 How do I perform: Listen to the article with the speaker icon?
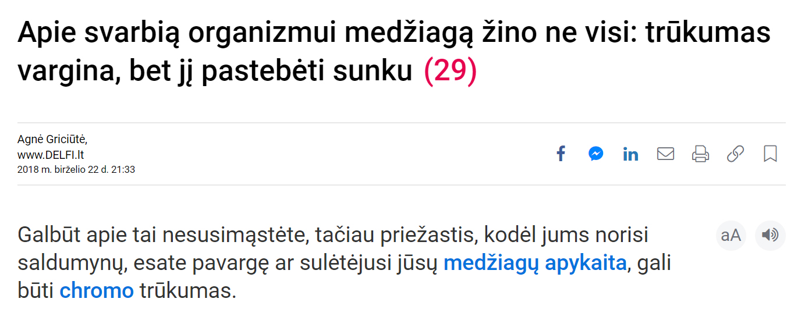(x=770, y=235)
